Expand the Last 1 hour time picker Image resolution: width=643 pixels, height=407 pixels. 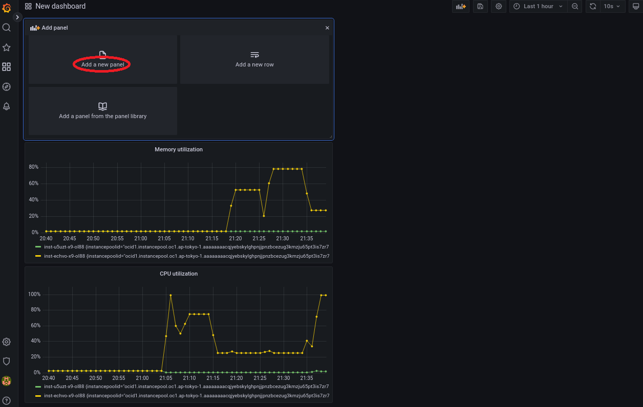coord(538,7)
